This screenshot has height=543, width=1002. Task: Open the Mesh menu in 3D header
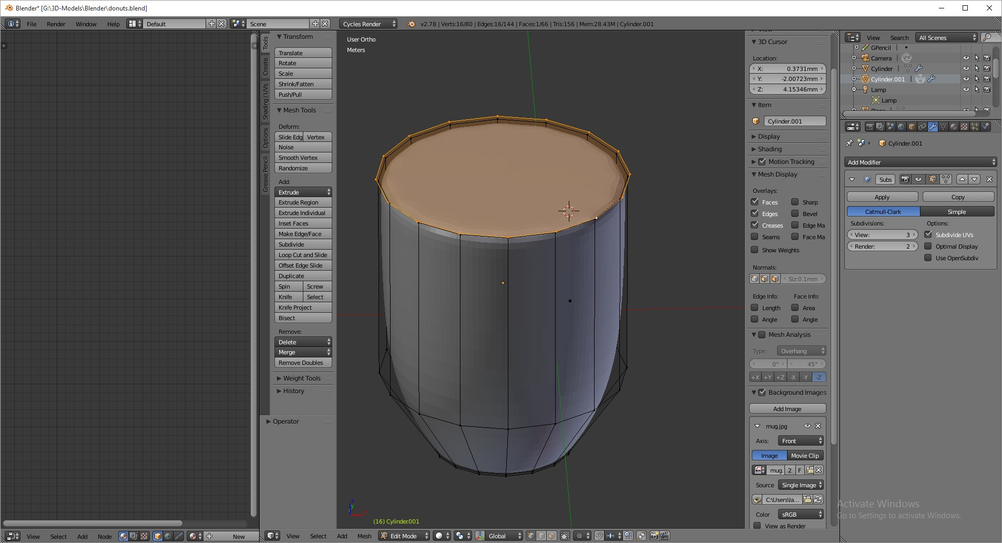coord(364,536)
